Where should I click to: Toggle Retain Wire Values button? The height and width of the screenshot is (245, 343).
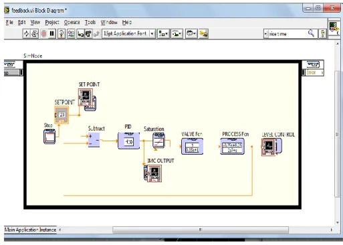[71, 33]
